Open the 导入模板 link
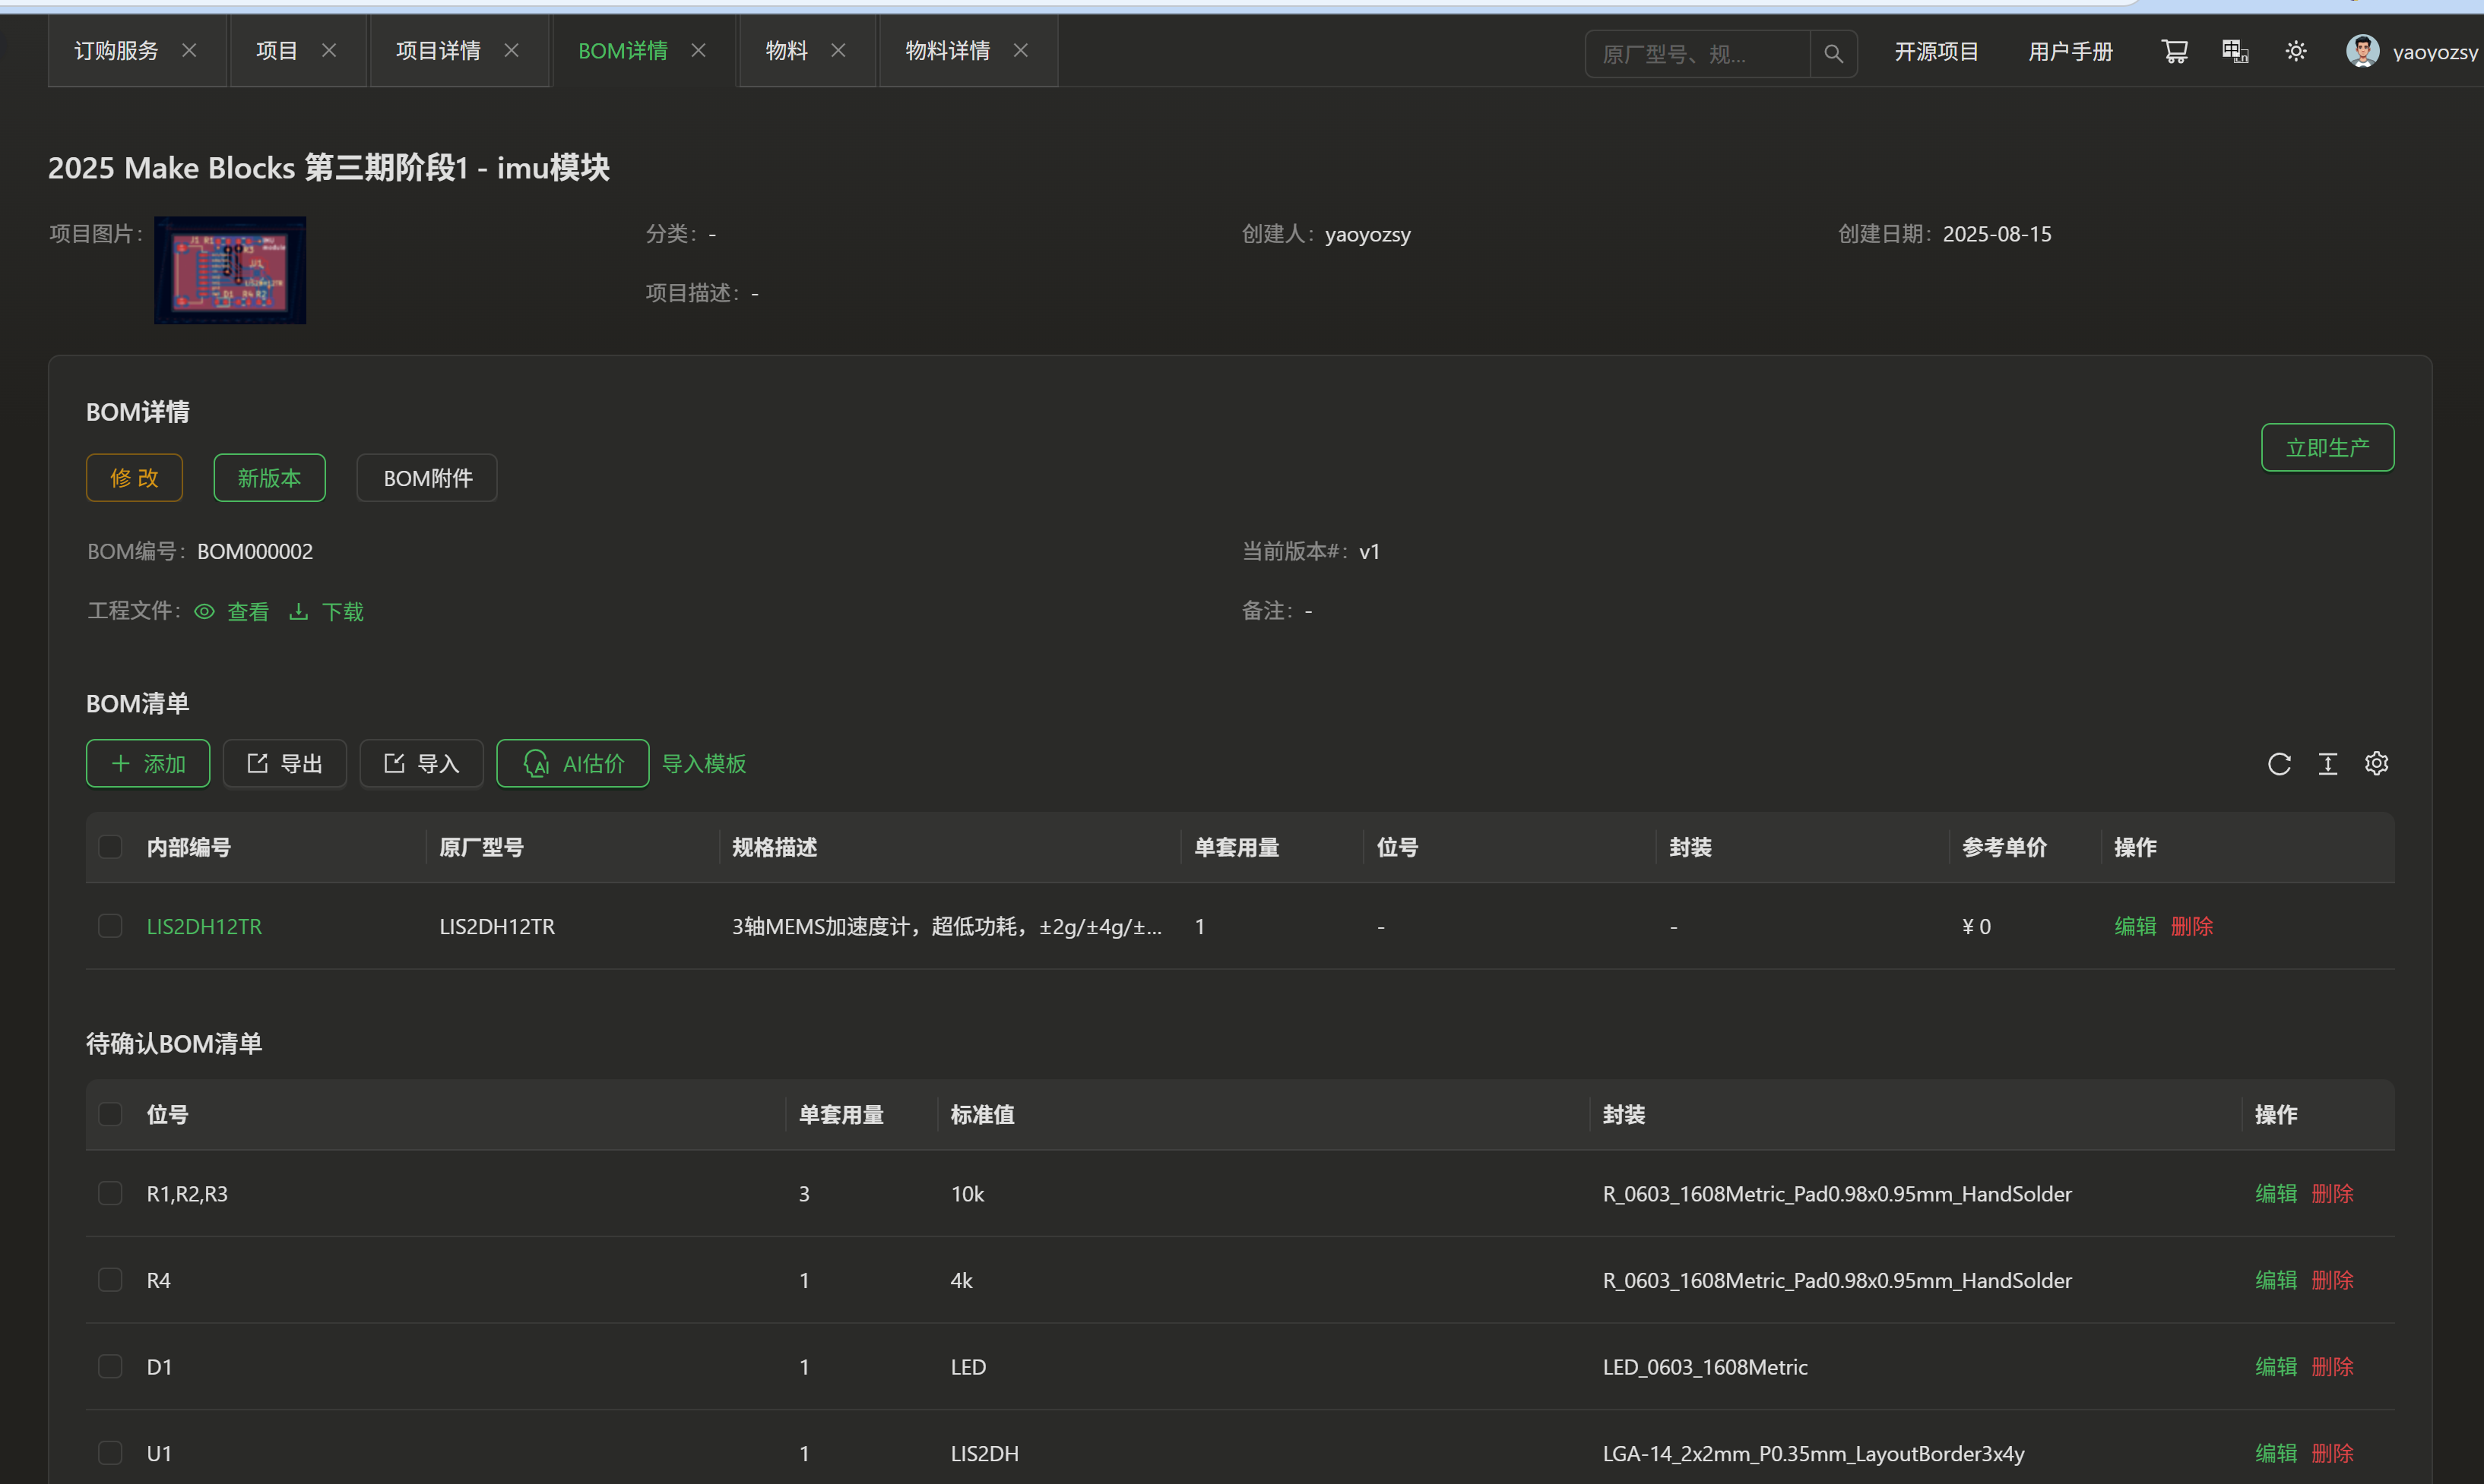2484x1484 pixels. (x=704, y=764)
